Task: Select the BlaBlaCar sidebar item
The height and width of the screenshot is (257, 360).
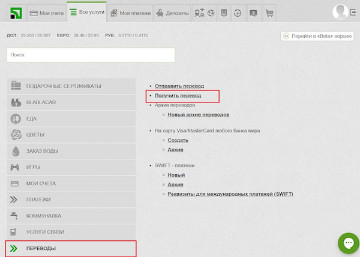Action: pos(71,102)
